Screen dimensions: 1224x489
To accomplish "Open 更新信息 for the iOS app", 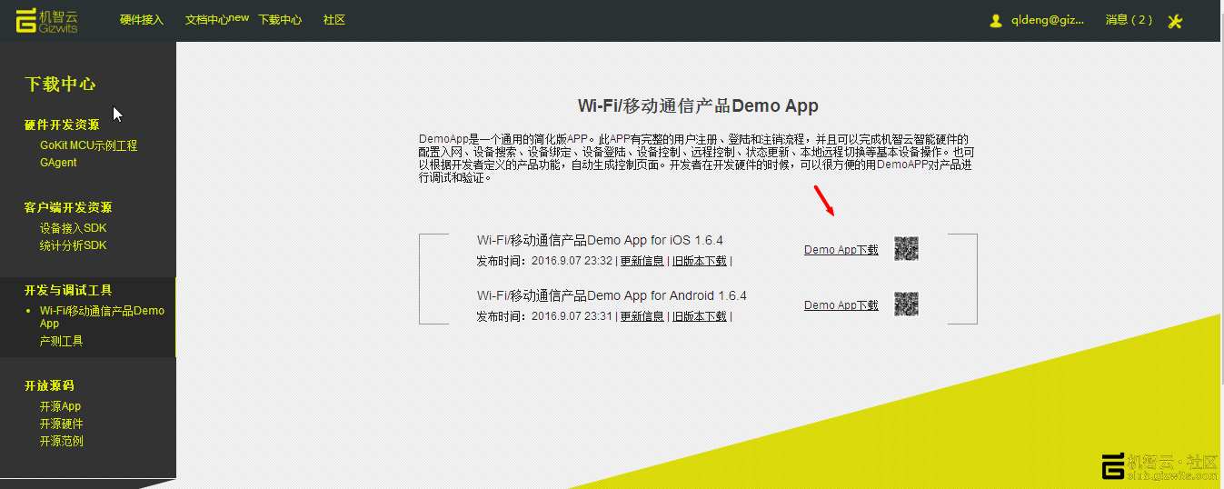I will pyautogui.click(x=642, y=261).
